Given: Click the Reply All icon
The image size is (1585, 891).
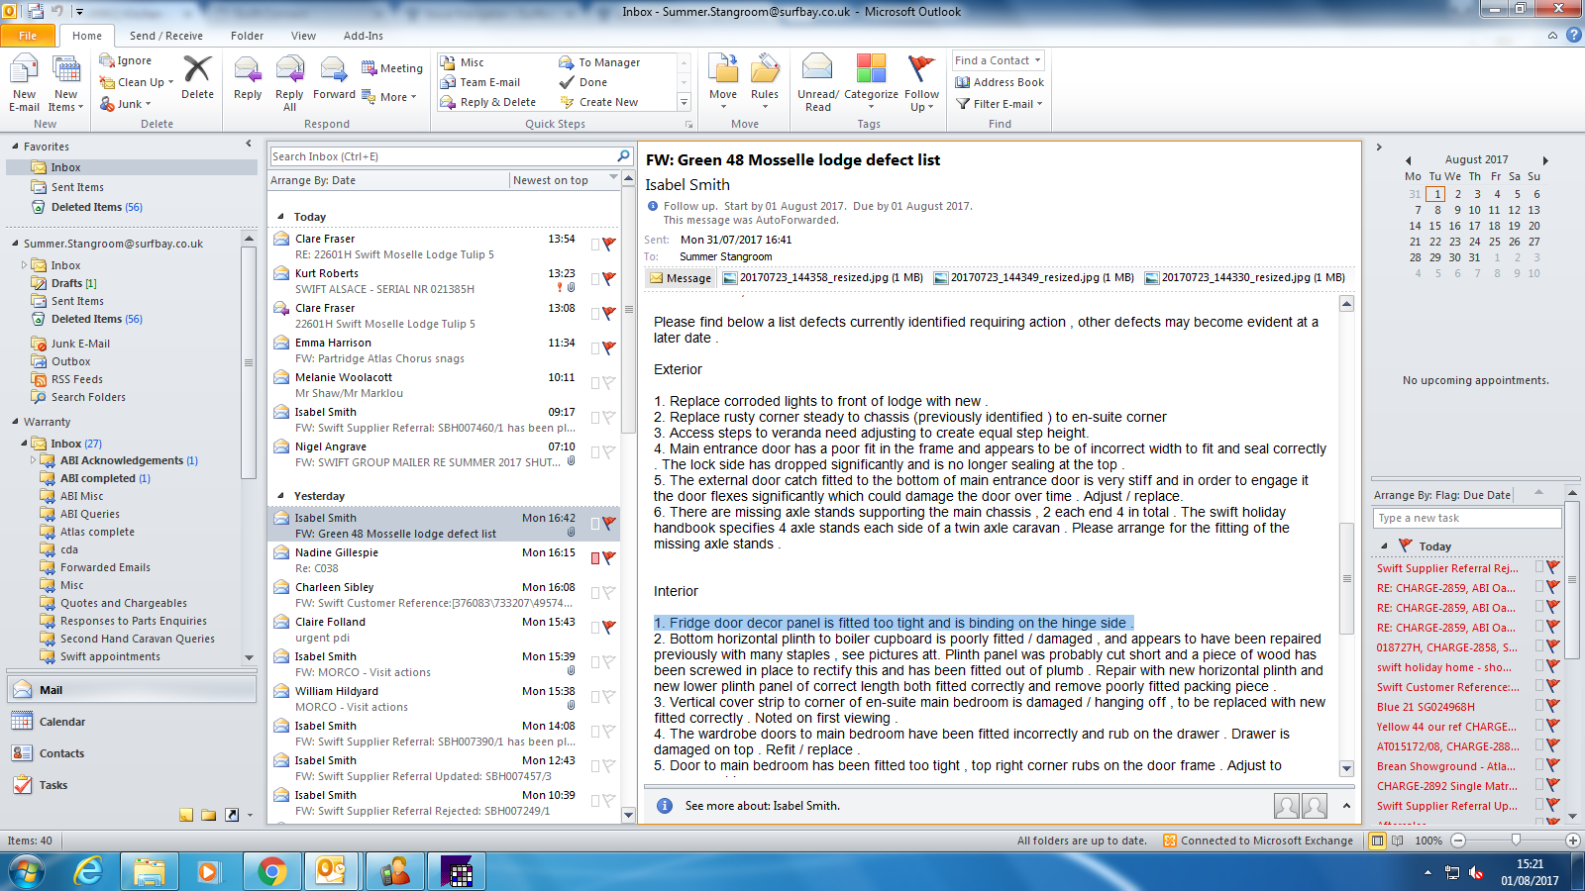Looking at the screenshot, I should pyautogui.click(x=289, y=71).
